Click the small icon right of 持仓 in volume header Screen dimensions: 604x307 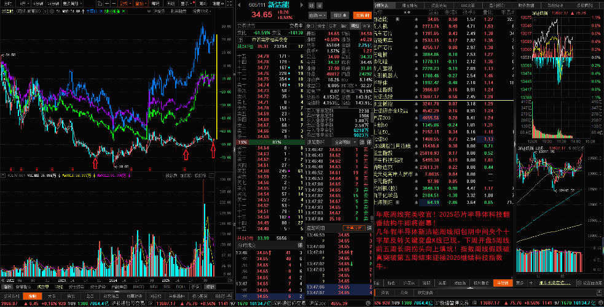tap(211, 176)
